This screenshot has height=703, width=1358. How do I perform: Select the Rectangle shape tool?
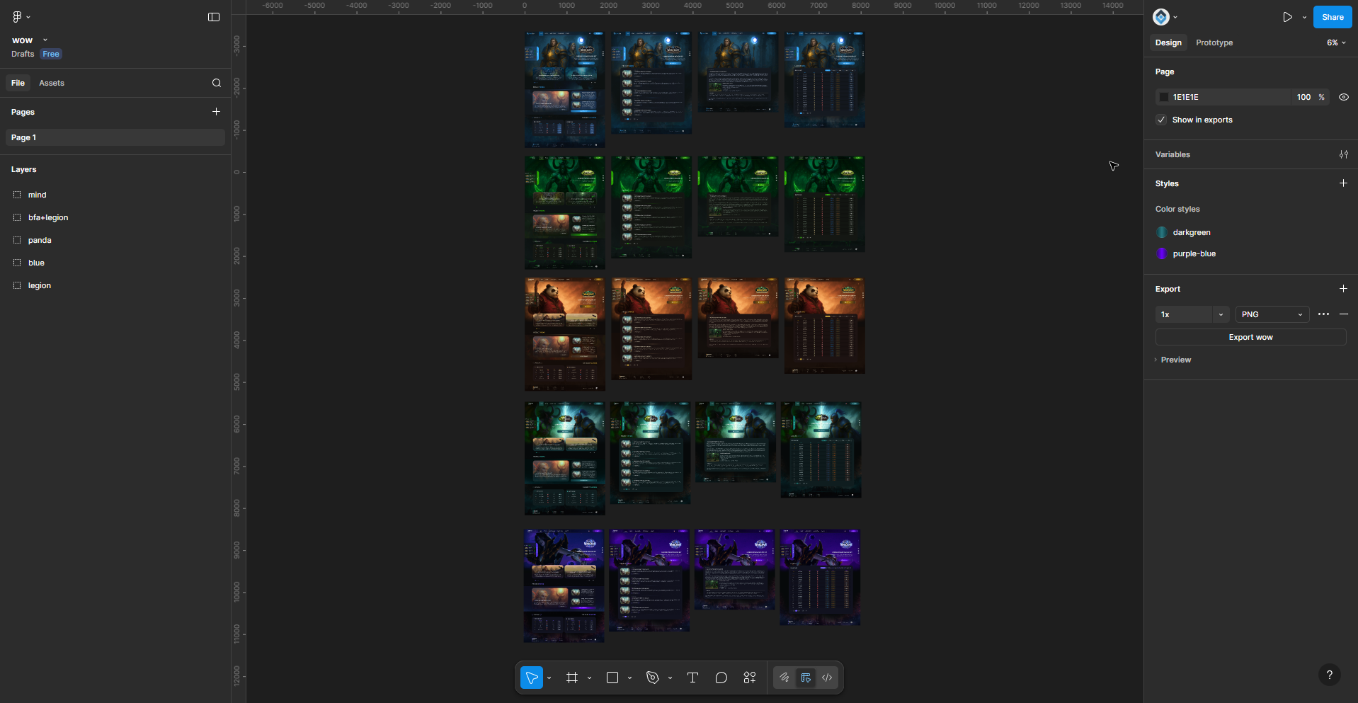(x=612, y=678)
